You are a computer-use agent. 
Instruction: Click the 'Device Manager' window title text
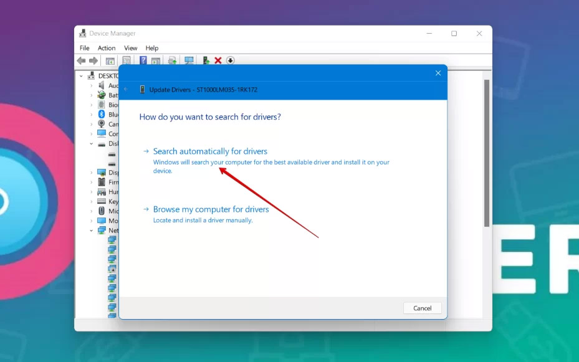(112, 33)
